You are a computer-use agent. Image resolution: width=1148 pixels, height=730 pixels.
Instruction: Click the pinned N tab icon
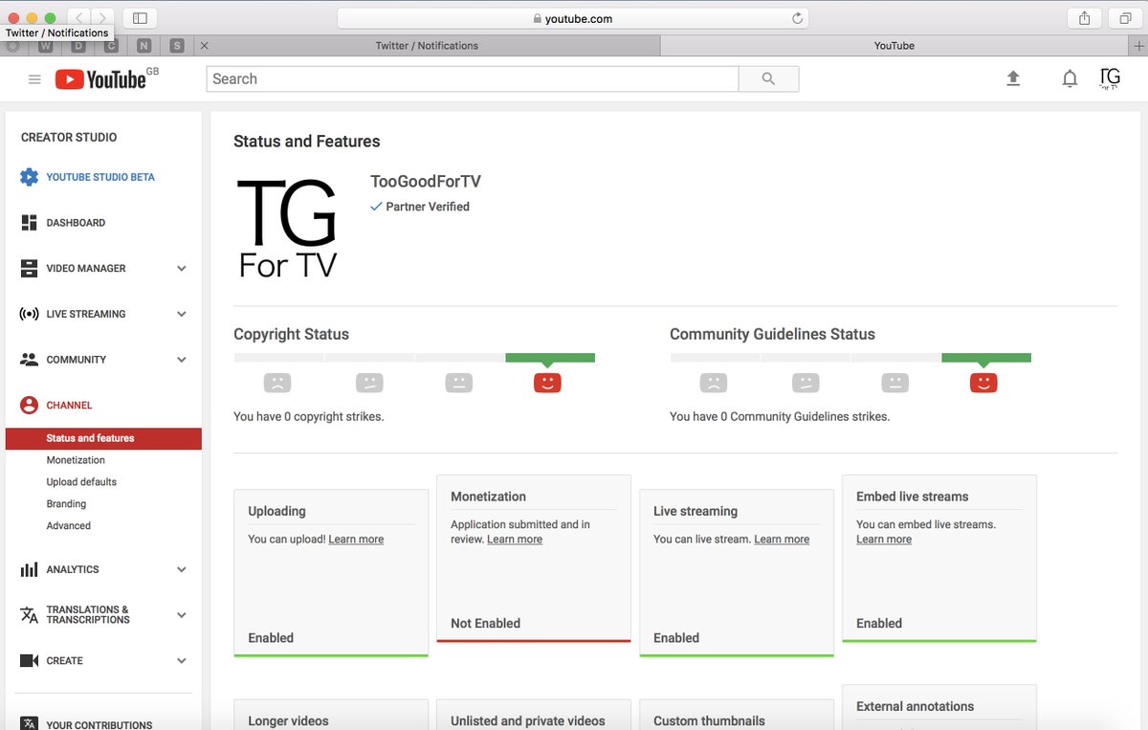click(x=143, y=46)
